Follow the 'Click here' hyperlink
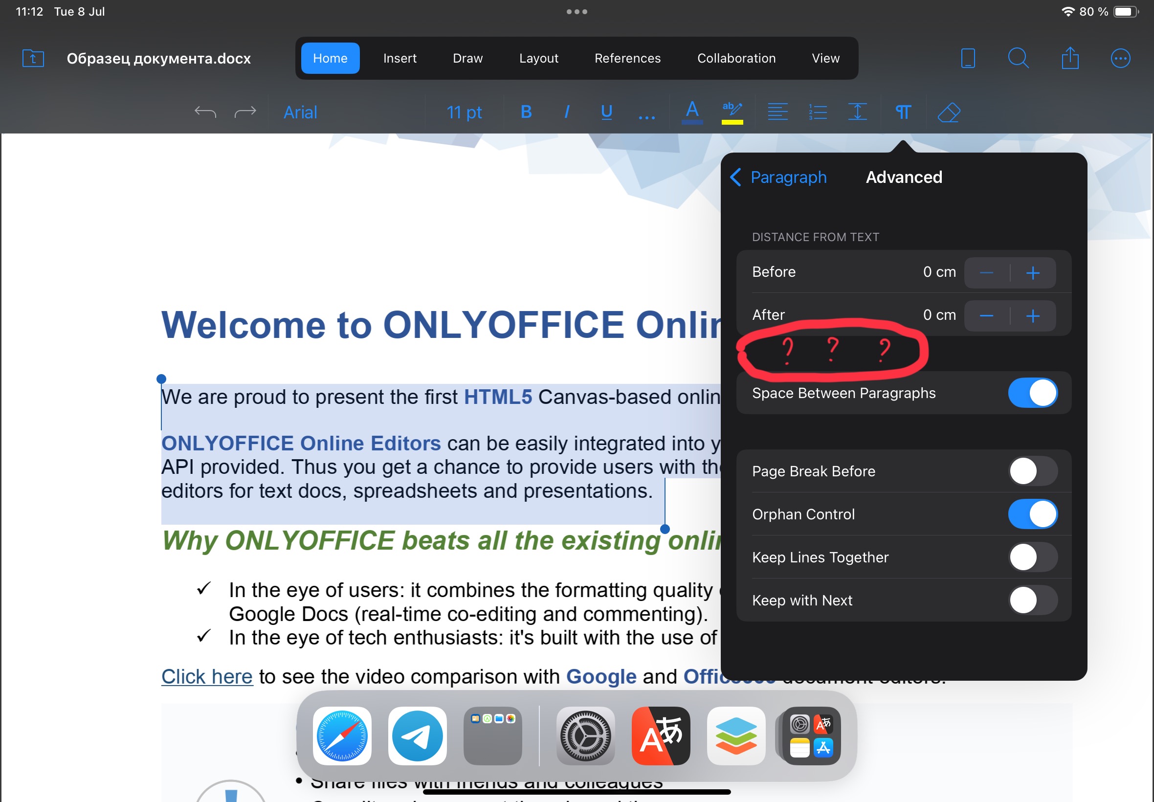Viewport: 1154px width, 802px height. (207, 676)
